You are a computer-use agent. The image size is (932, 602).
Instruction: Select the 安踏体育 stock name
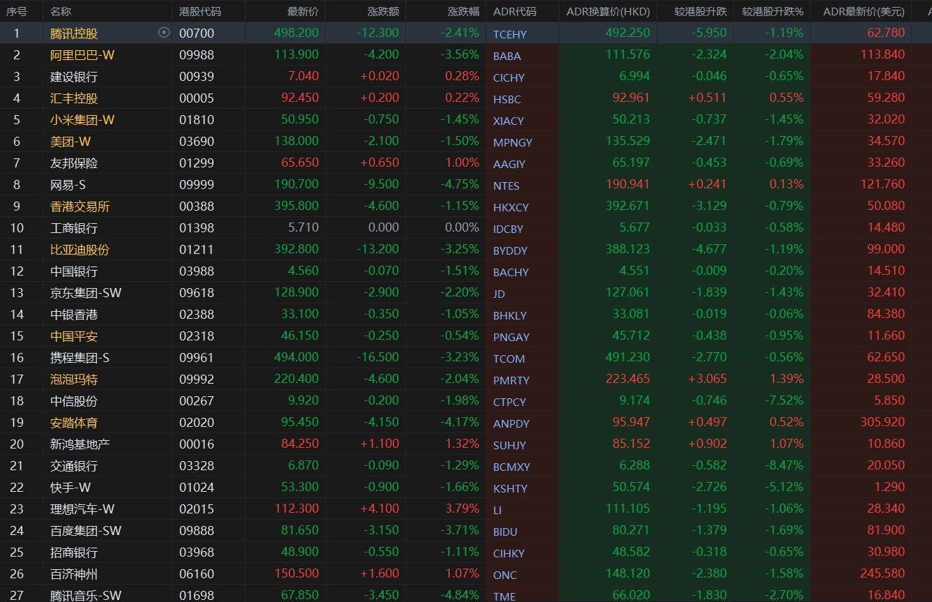pos(74,422)
